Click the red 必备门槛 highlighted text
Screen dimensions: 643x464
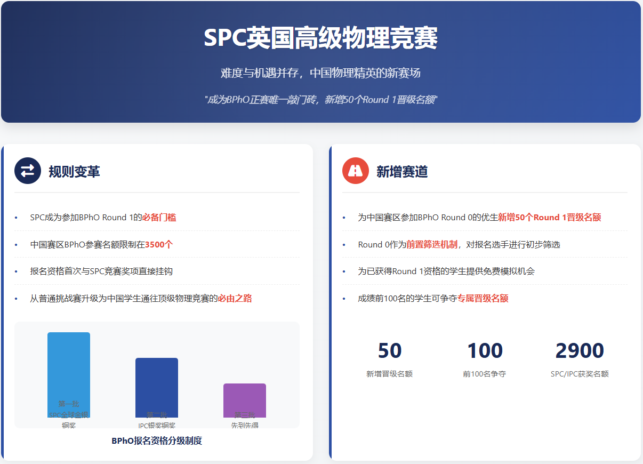(x=159, y=218)
